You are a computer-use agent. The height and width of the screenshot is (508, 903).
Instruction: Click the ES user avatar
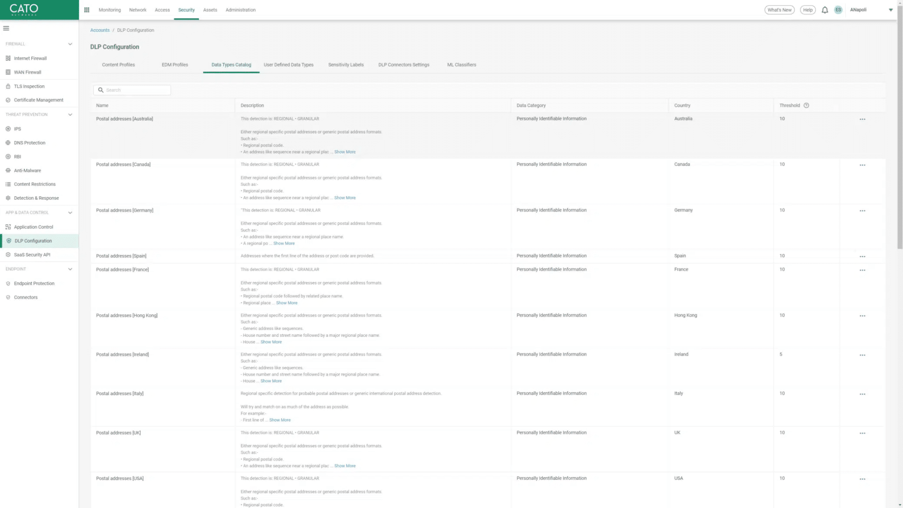pyautogui.click(x=838, y=10)
